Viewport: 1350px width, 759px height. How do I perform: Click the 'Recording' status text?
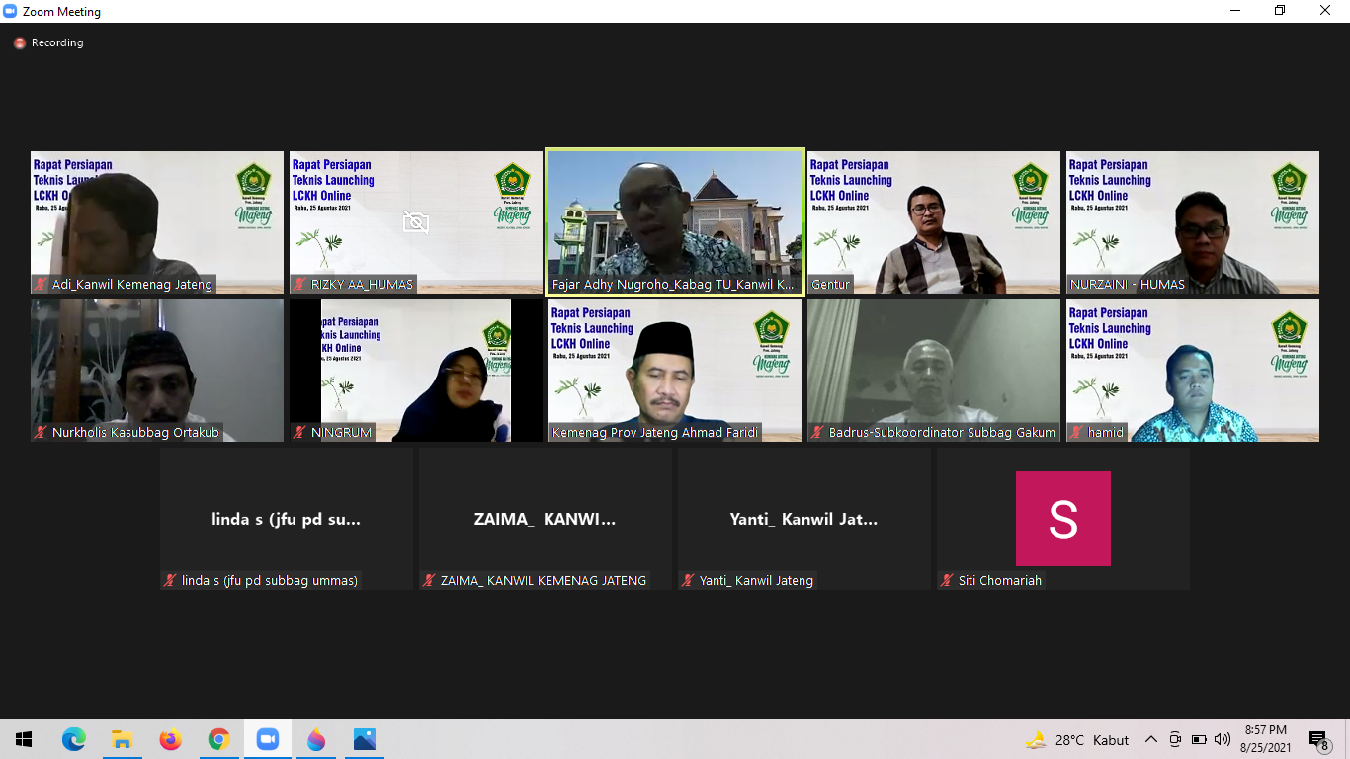point(57,43)
